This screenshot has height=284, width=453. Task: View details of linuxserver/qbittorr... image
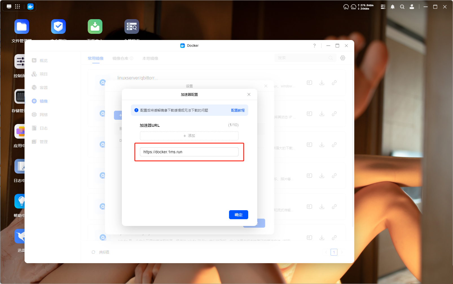click(309, 83)
